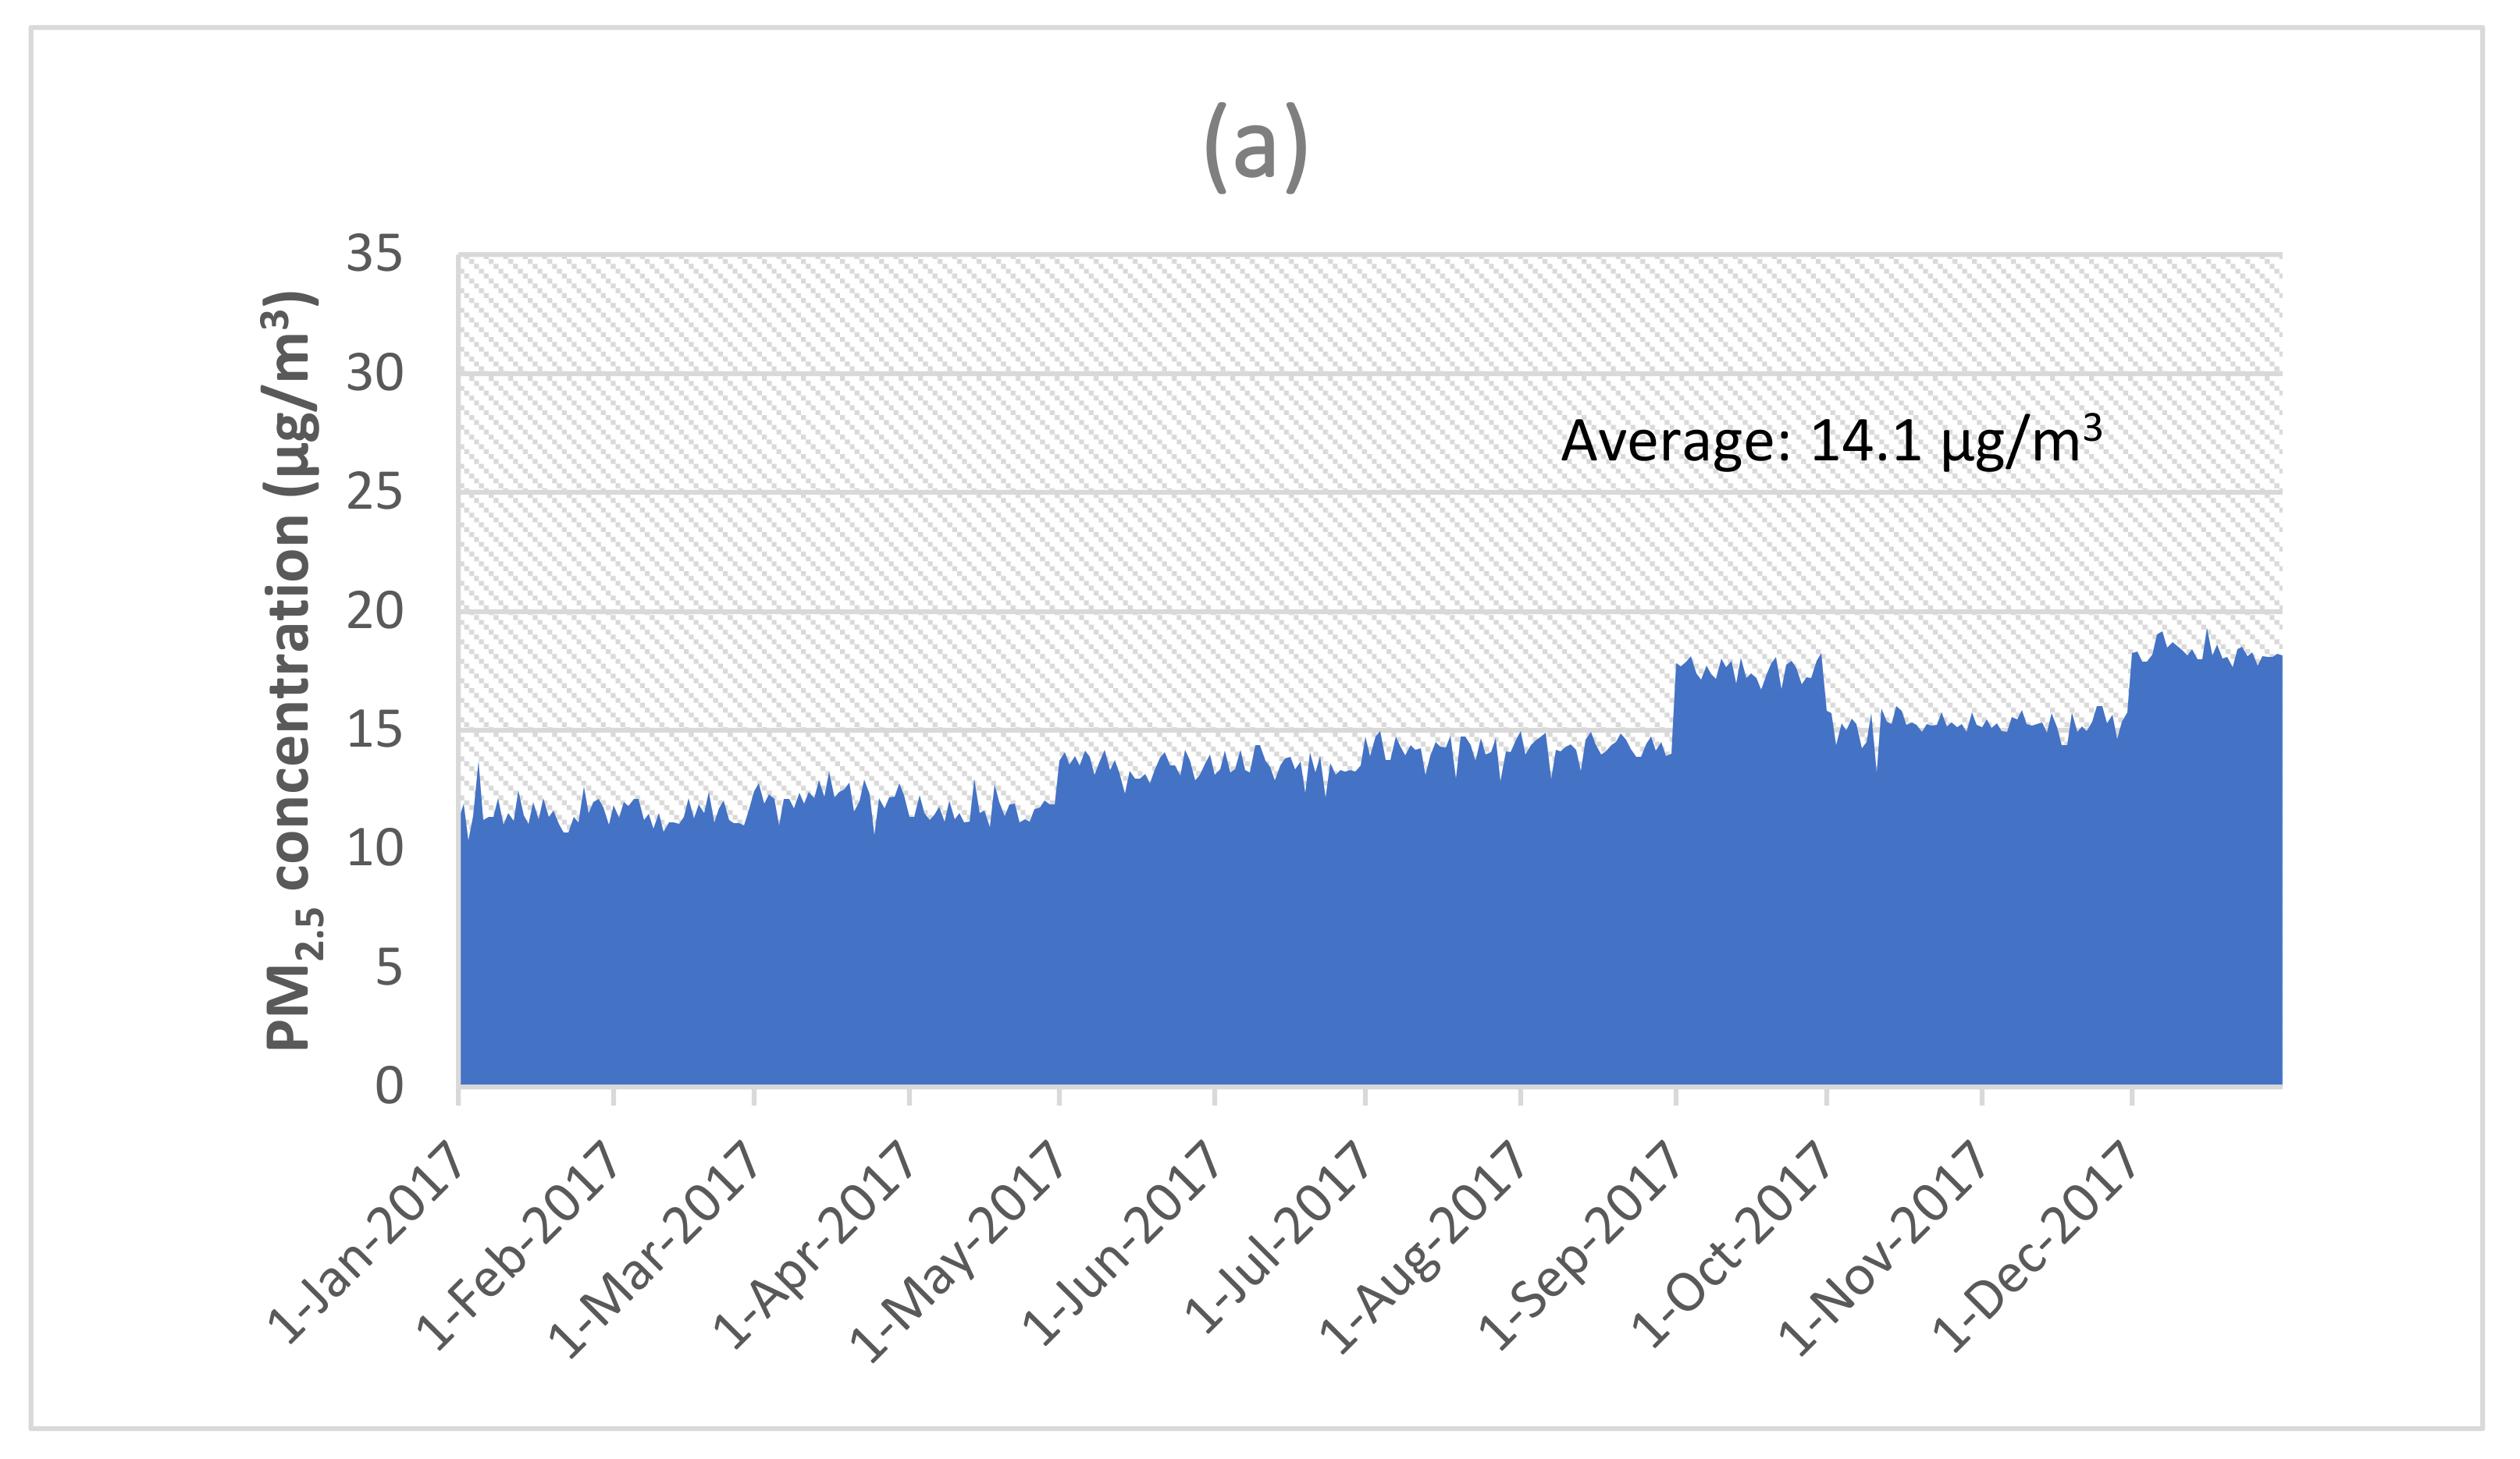Click the Average 14.1 µg/m³ annotation
Image resolution: width=2520 pixels, height=1459 pixels.
1832,441
